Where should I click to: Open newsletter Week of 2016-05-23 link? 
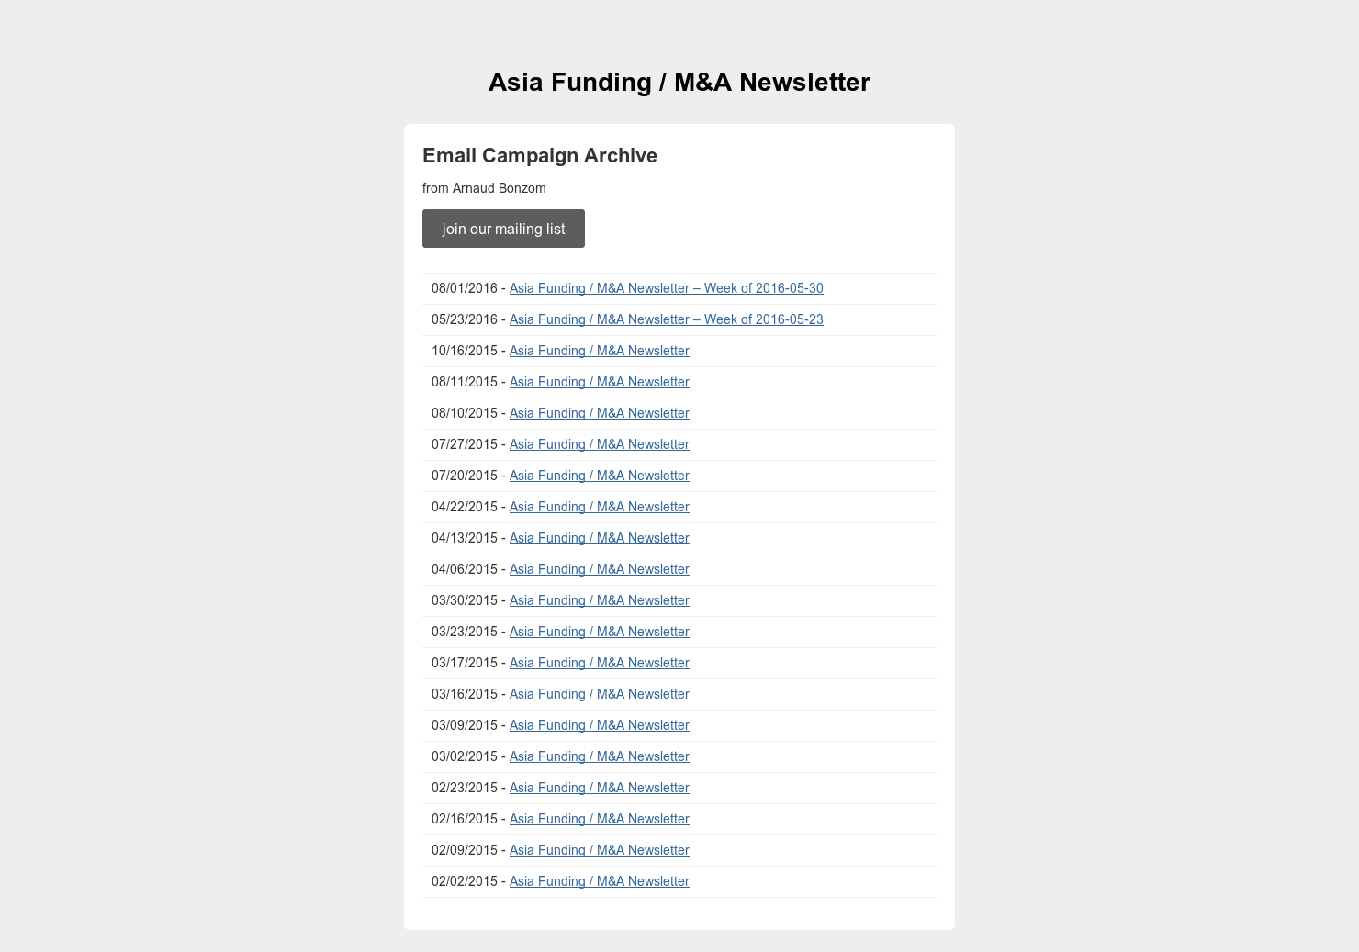click(x=667, y=319)
